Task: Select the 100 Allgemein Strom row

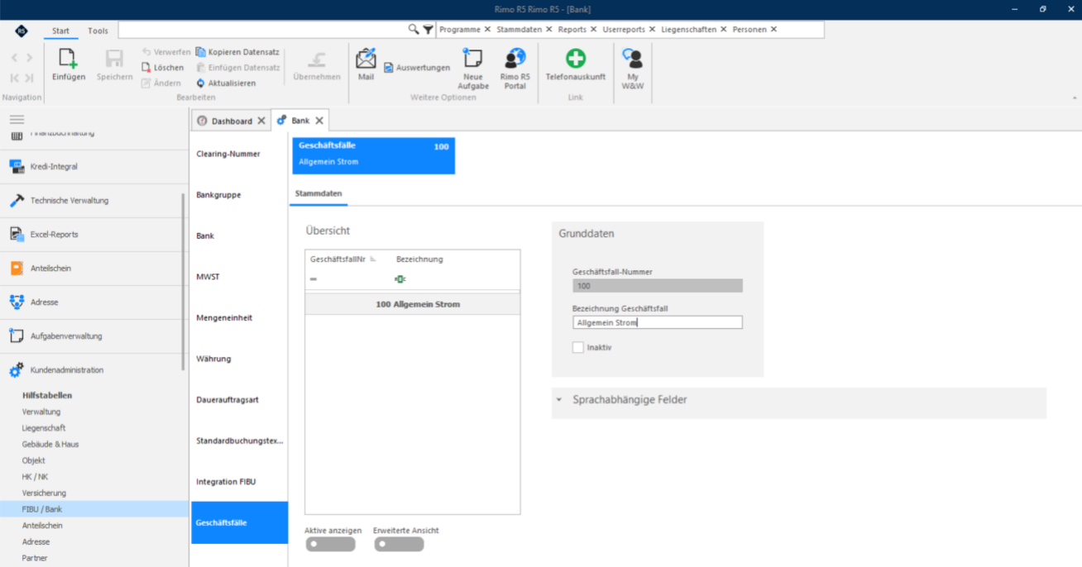Action: 413,304
